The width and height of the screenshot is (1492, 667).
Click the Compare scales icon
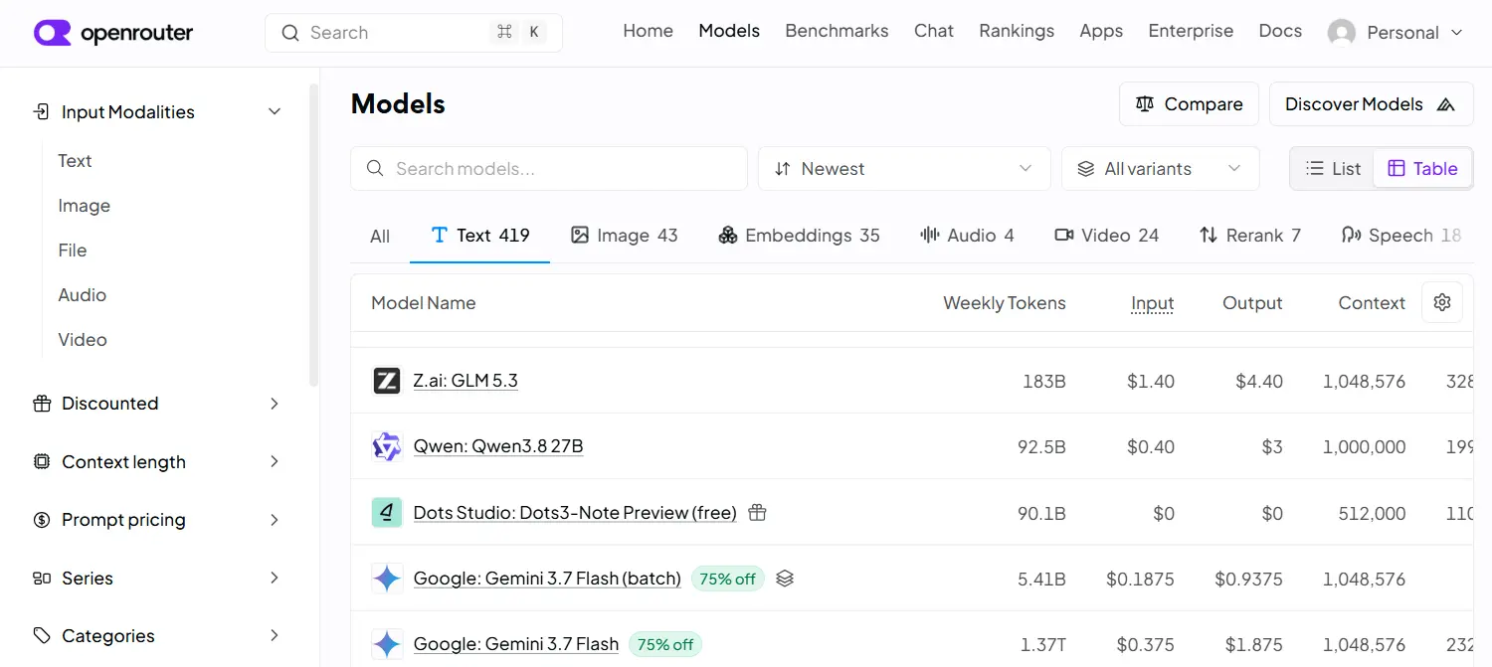click(x=1145, y=103)
